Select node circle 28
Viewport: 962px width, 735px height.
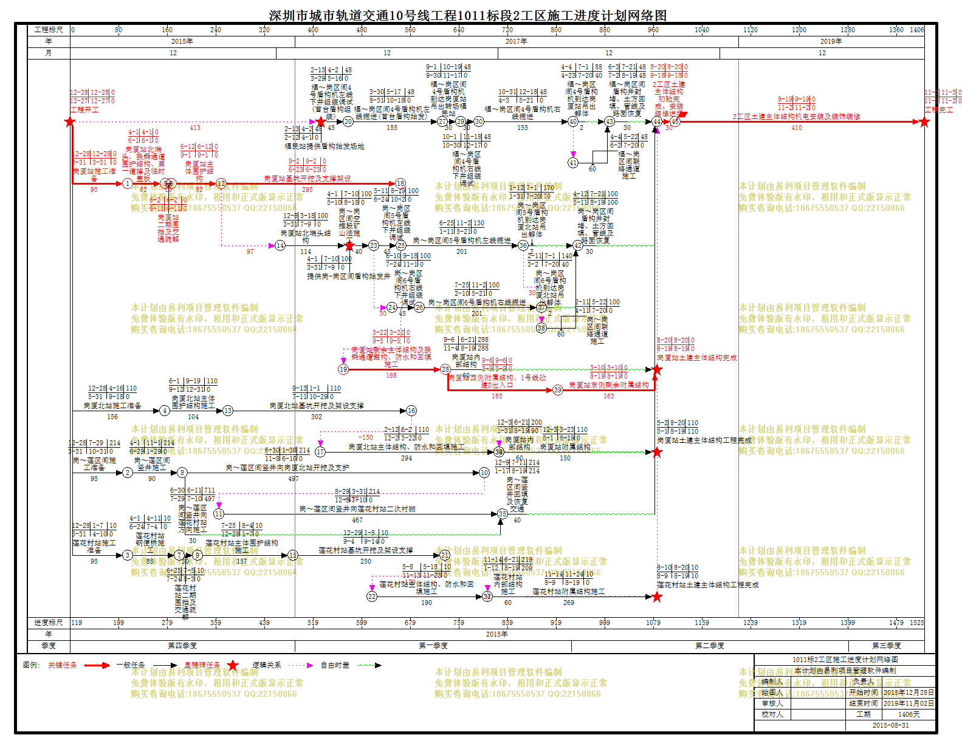tap(445, 369)
